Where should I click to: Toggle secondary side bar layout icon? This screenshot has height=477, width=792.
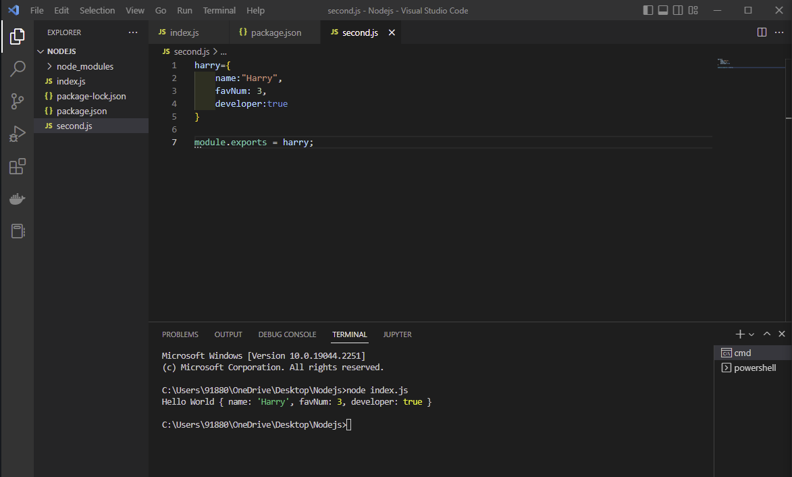coord(678,10)
